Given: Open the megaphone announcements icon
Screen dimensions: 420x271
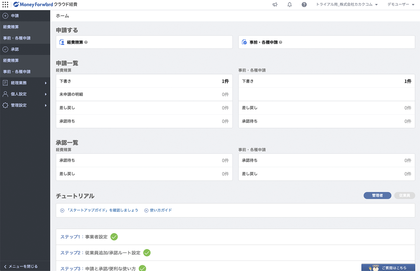Looking at the screenshot, I should [275, 5].
